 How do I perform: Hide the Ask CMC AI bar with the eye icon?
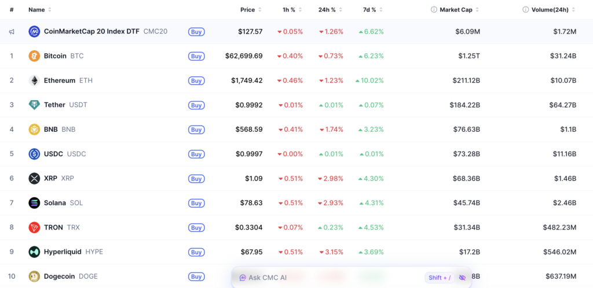pyautogui.click(x=462, y=278)
